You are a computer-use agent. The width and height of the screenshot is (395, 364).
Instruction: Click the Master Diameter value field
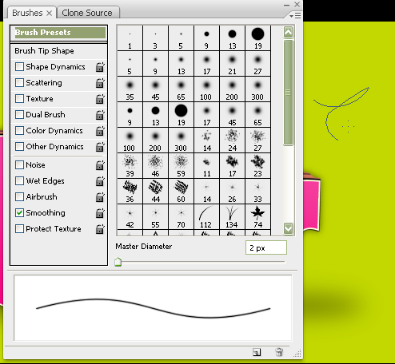click(266, 247)
